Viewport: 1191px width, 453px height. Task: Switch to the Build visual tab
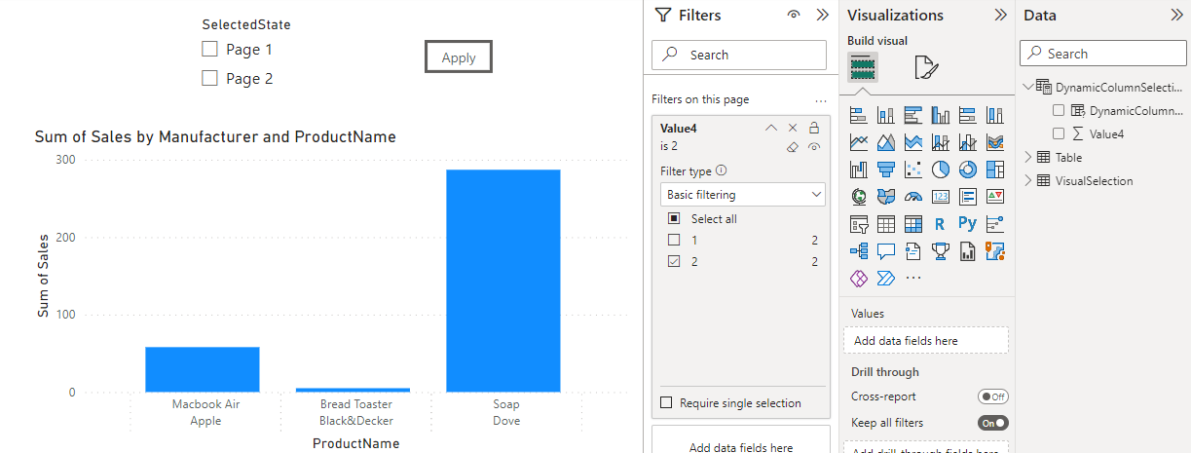pos(863,67)
